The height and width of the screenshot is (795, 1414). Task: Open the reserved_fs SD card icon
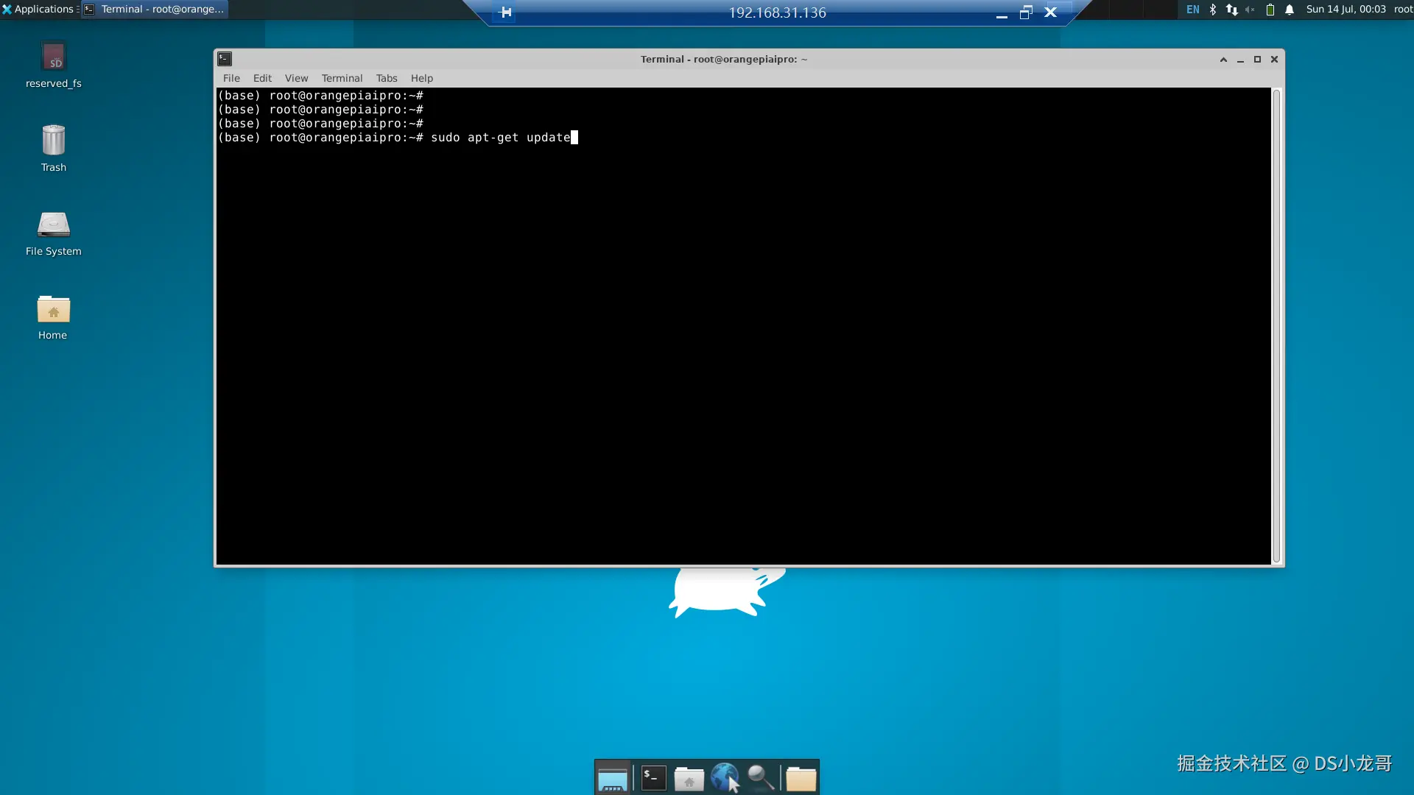54,58
